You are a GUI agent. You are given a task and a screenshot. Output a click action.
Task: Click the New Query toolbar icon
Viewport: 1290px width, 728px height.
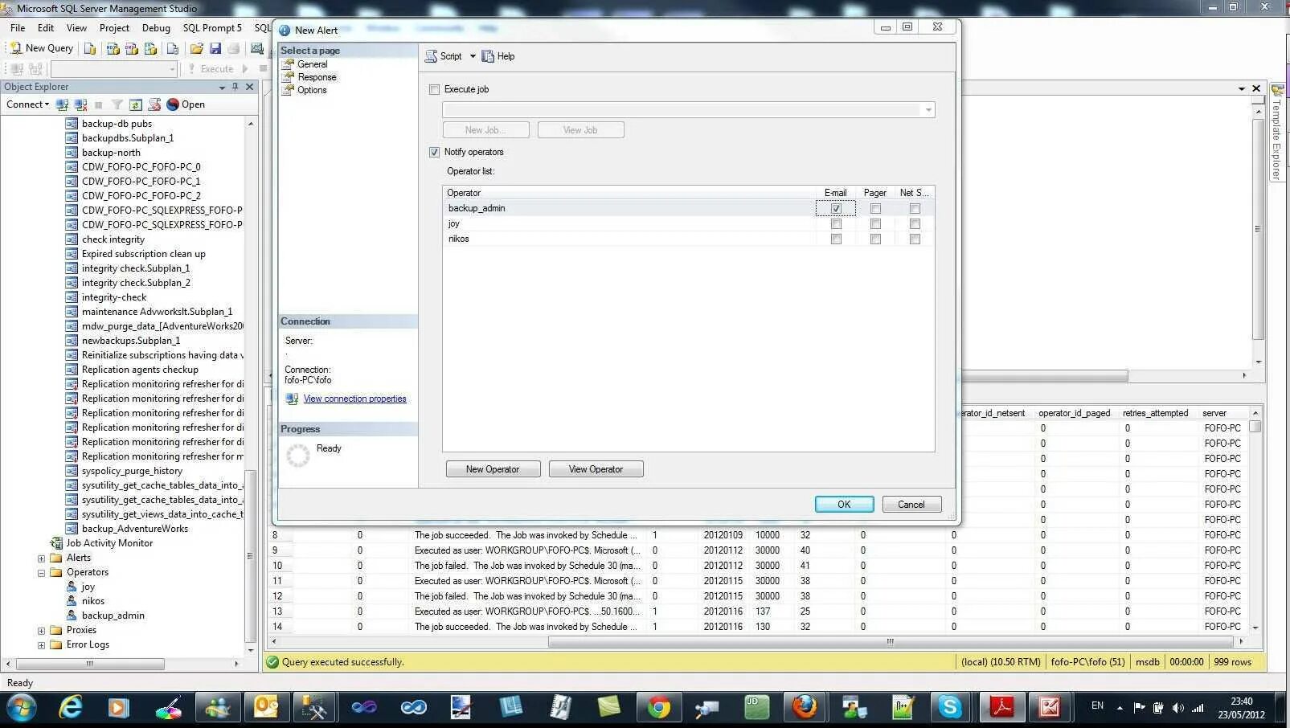15,48
